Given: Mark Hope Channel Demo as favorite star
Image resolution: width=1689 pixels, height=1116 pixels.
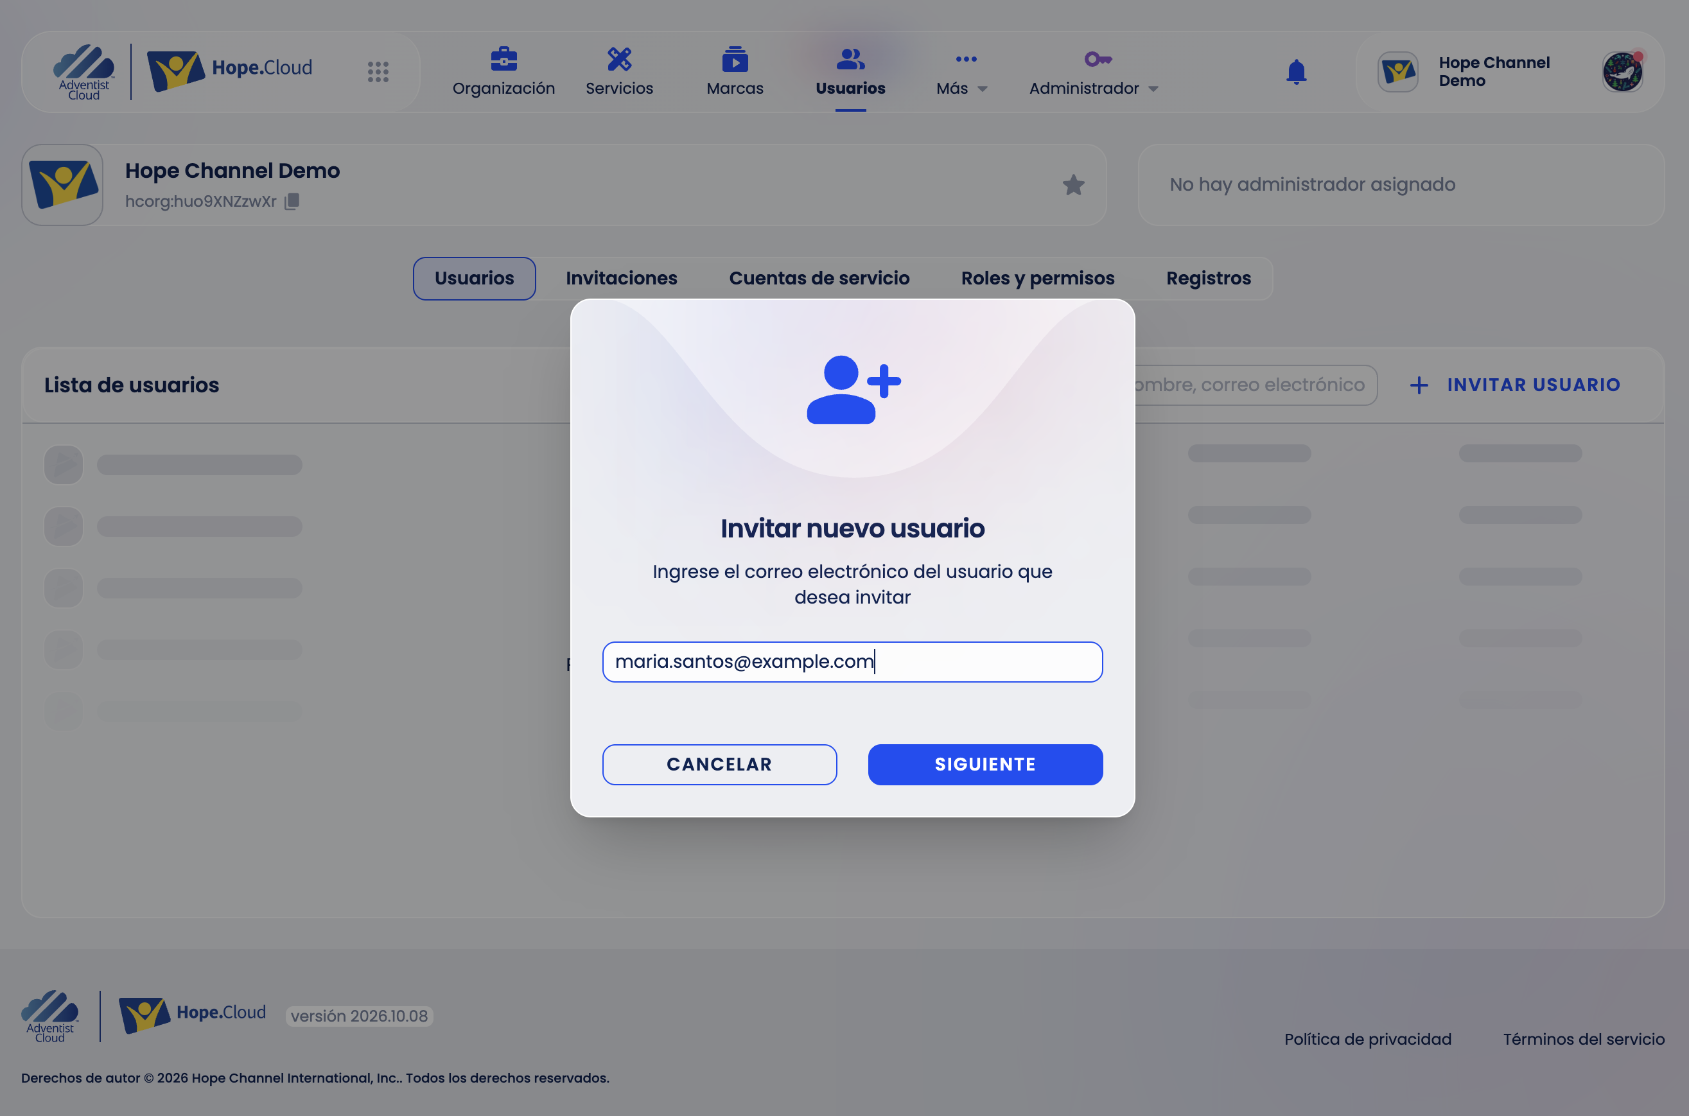Looking at the screenshot, I should (x=1073, y=185).
